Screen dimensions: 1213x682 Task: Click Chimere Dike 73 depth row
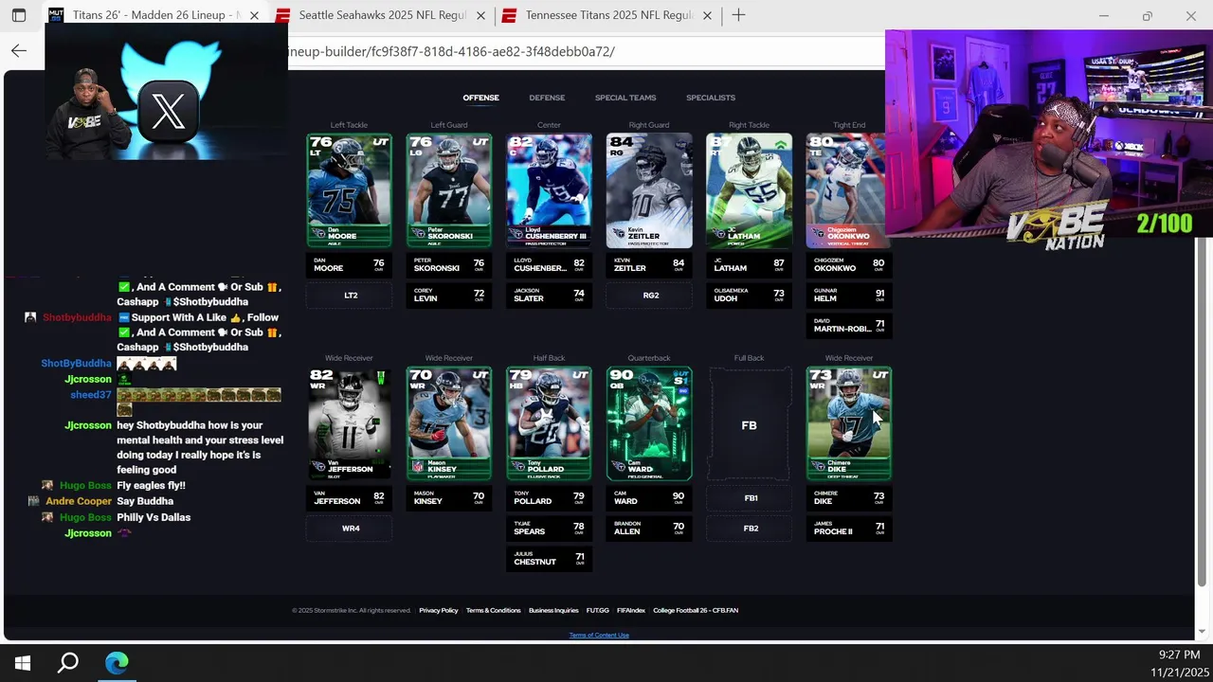[x=849, y=498]
